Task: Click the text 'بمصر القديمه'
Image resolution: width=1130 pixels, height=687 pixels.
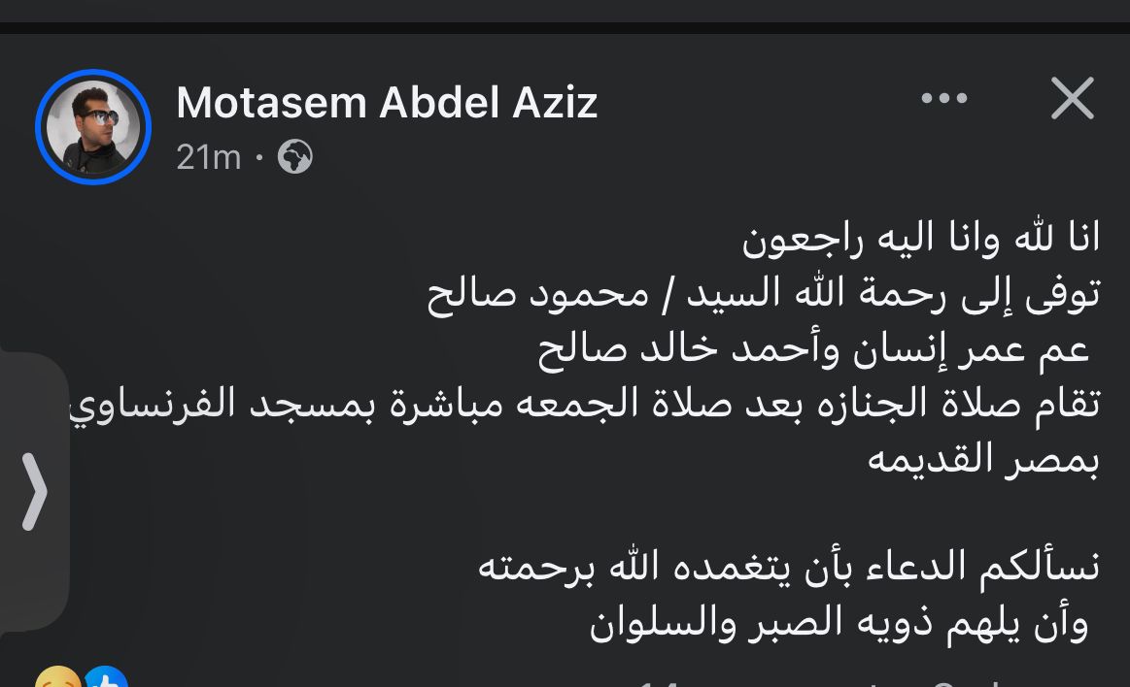Action: click(983, 460)
